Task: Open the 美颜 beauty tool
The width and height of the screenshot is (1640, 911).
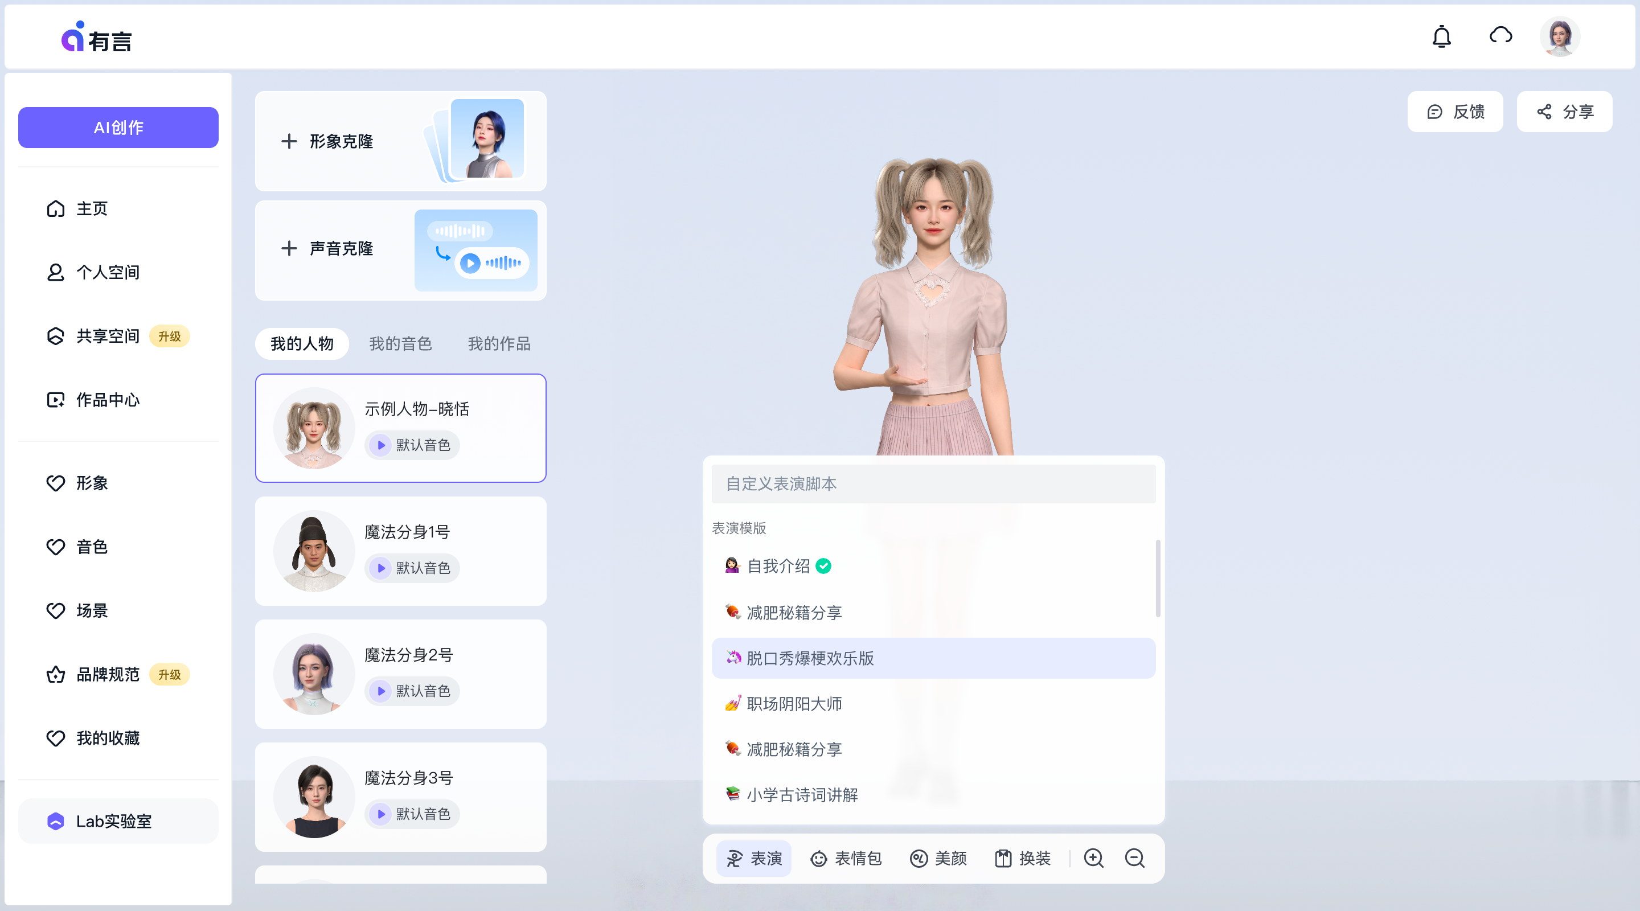Action: [938, 858]
